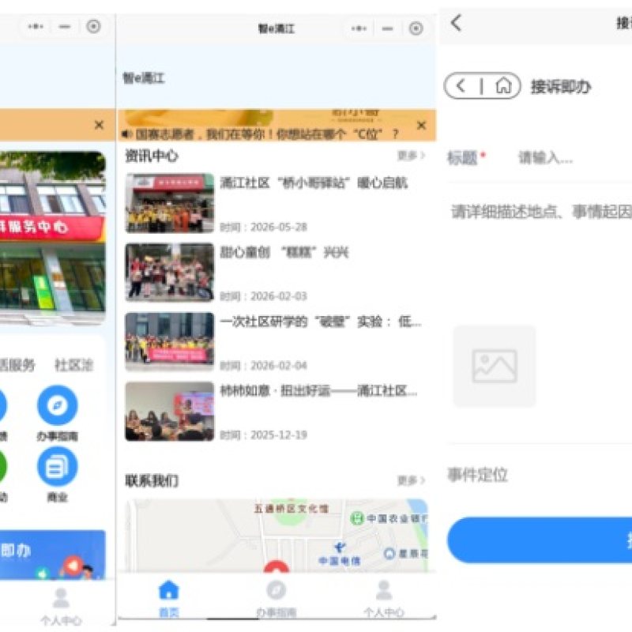Click the blue submit button below 事件定位
The width and height of the screenshot is (632, 632).
540,540
